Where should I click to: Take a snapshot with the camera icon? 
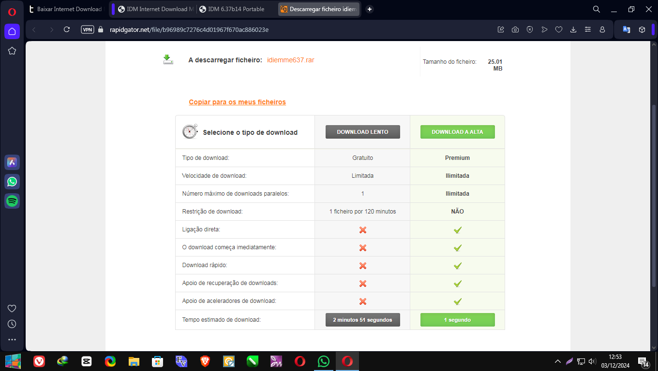coord(515,29)
